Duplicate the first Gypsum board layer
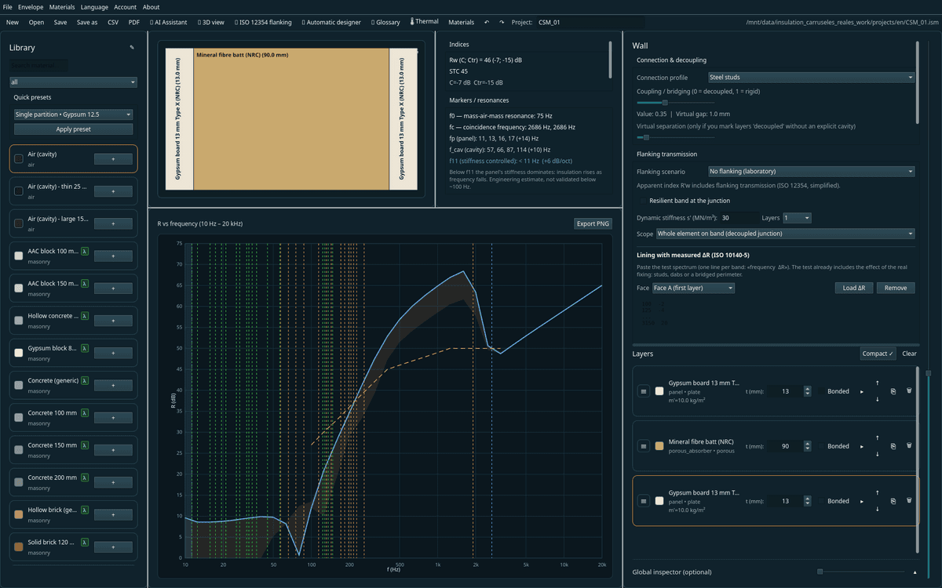The width and height of the screenshot is (942, 588). (x=893, y=391)
